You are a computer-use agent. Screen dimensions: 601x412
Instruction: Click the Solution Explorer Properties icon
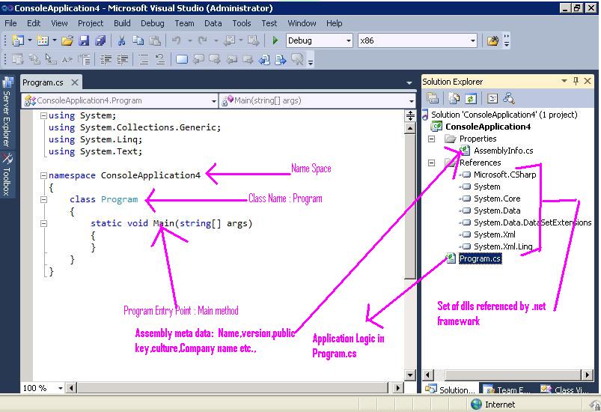[433, 99]
